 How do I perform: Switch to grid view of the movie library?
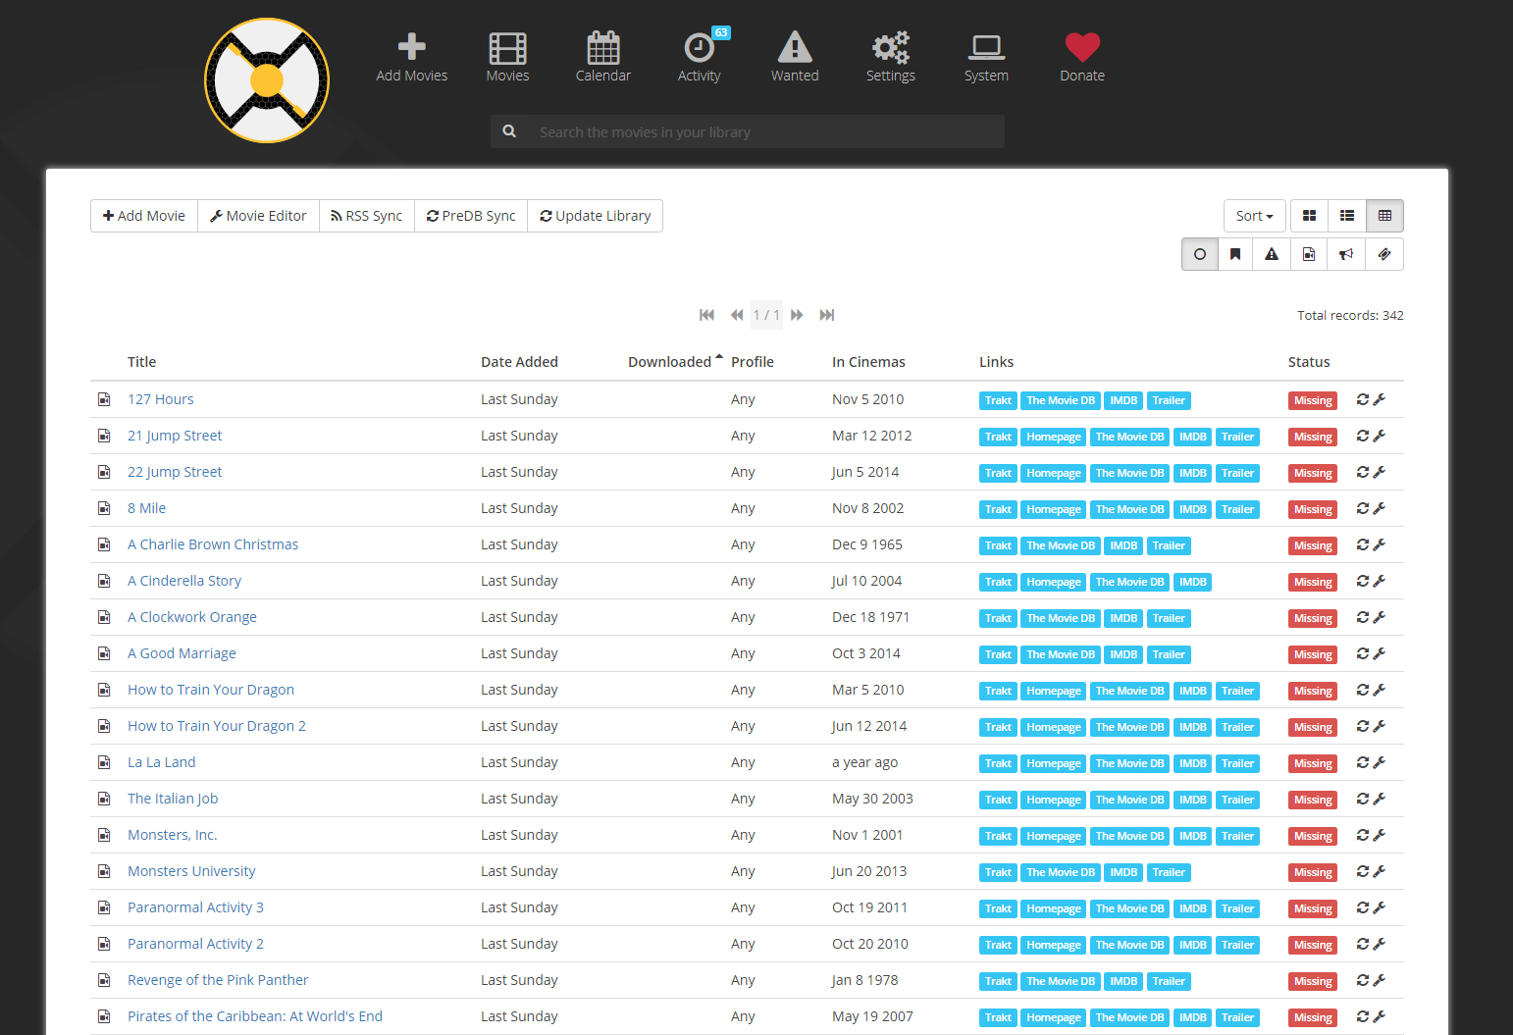[1309, 215]
